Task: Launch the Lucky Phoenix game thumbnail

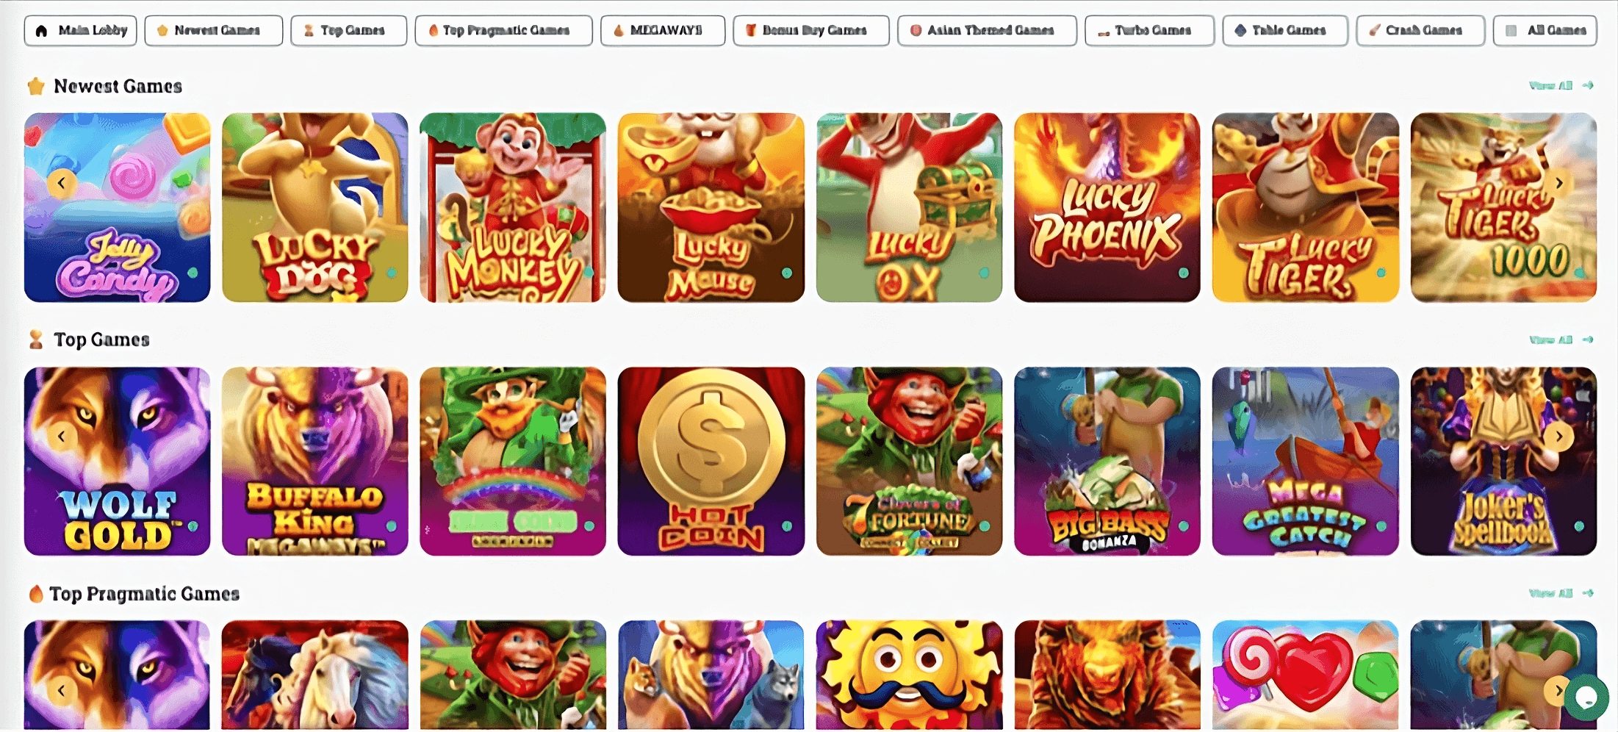Action: pos(1107,207)
